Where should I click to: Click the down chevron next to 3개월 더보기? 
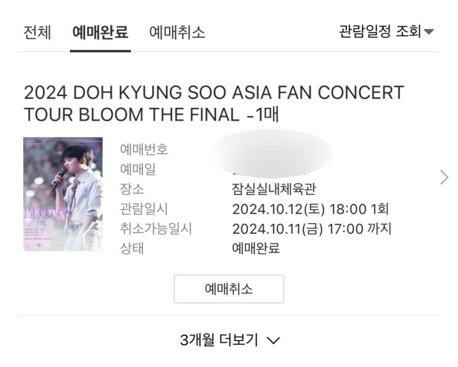[x=274, y=340]
